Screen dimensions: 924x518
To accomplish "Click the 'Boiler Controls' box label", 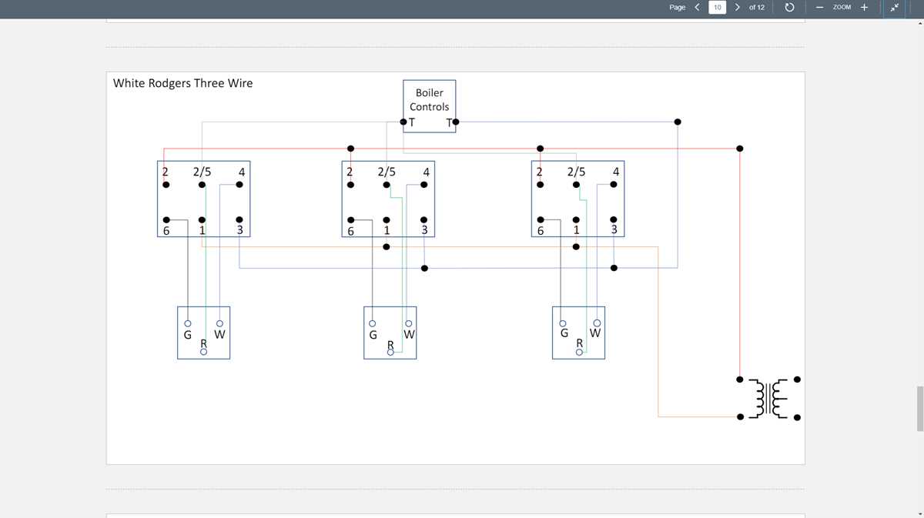I will [x=429, y=100].
